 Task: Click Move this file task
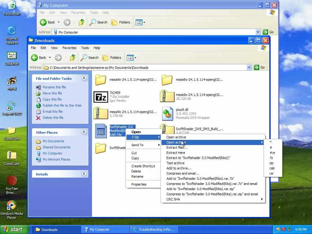[52, 93]
